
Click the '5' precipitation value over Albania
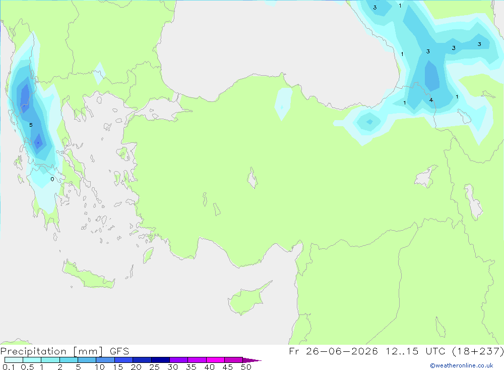[x=31, y=125]
